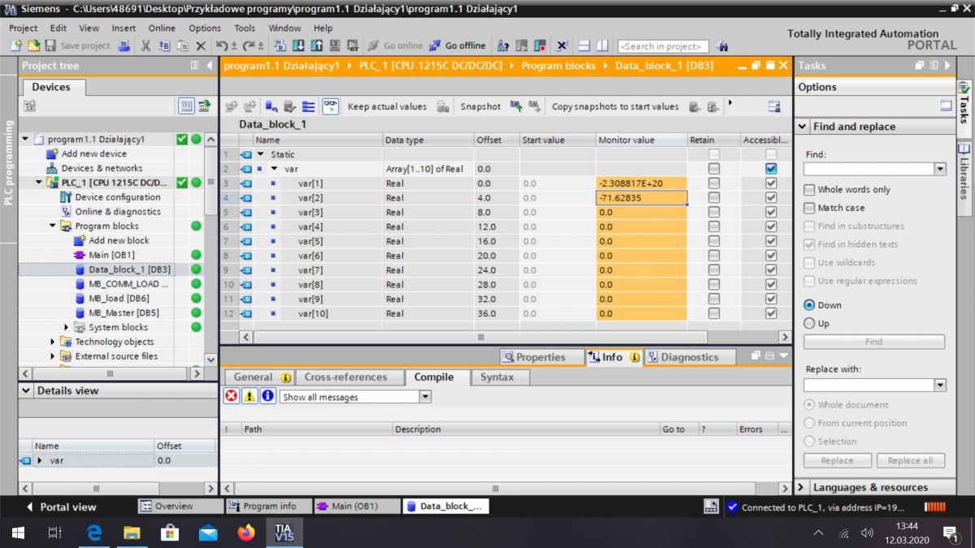The width and height of the screenshot is (975, 548).
Task: Open the Project menu
Action: [24, 28]
